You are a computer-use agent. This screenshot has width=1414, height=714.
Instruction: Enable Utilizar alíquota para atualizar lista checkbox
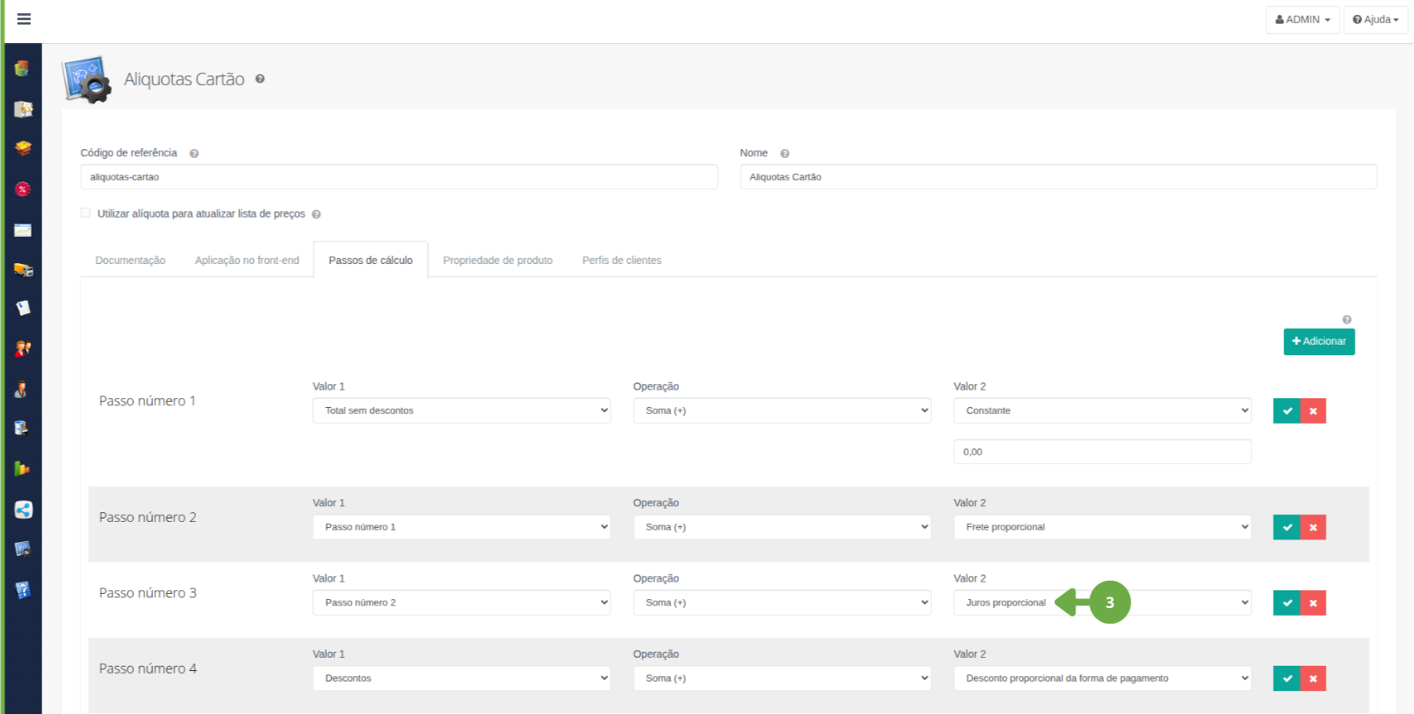coord(86,213)
